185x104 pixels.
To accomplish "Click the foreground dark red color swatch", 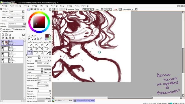I will (x=47, y=36).
